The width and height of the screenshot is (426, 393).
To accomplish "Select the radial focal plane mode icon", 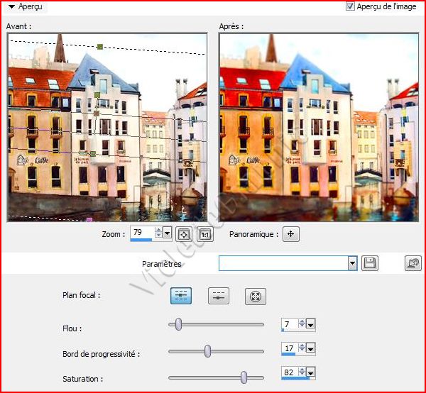I will coord(255,297).
